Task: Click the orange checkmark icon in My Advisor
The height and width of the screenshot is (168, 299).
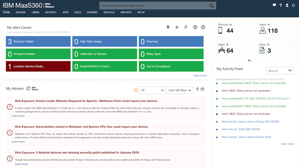Action: 136,90
